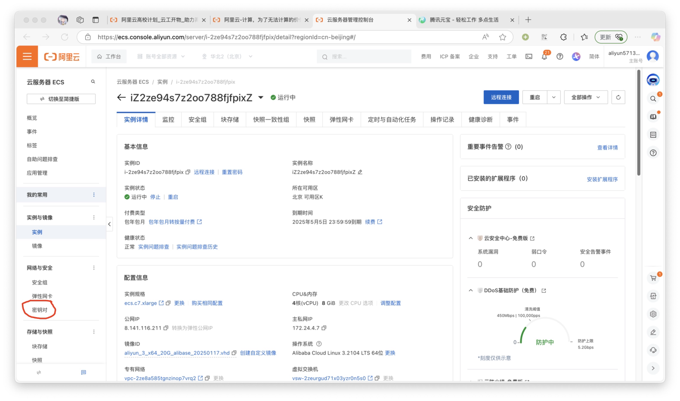Refresh the instance details page
The image size is (680, 401).
click(x=618, y=97)
